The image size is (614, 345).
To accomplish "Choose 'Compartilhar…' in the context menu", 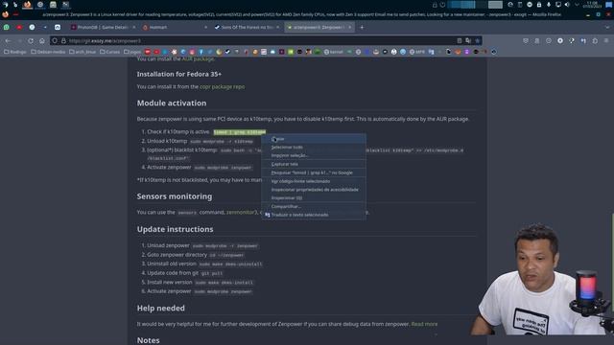I will [314, 206].
